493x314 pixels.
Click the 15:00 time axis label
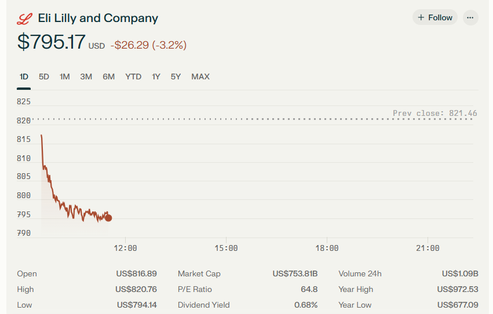(226, 249)
